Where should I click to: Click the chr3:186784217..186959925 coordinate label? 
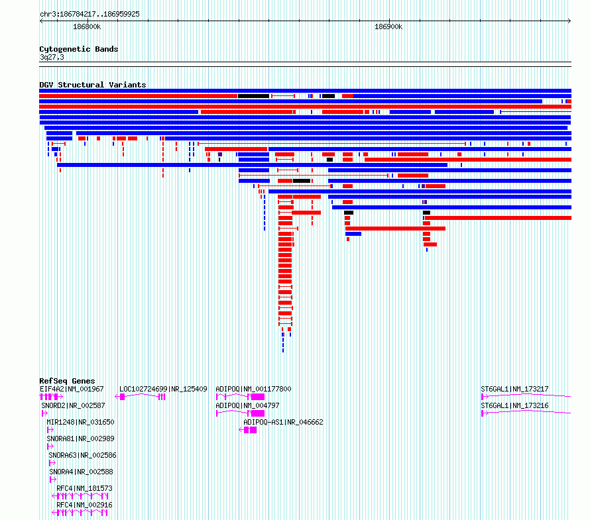(x=89, y=14)
